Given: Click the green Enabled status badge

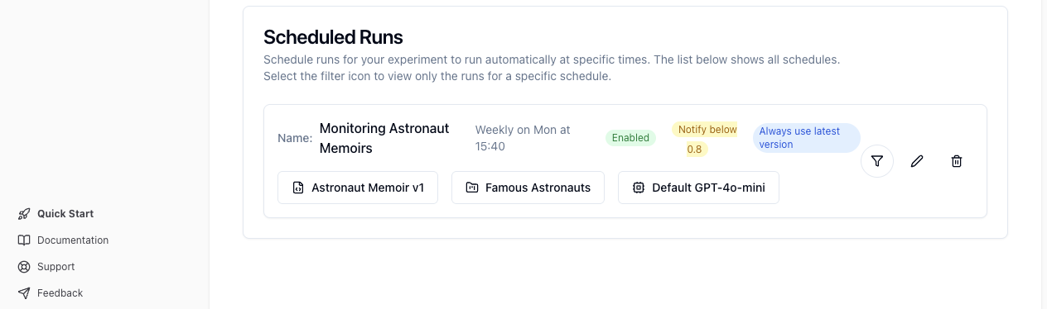Looking at the screenshot, I should click(x=630, y=138).
